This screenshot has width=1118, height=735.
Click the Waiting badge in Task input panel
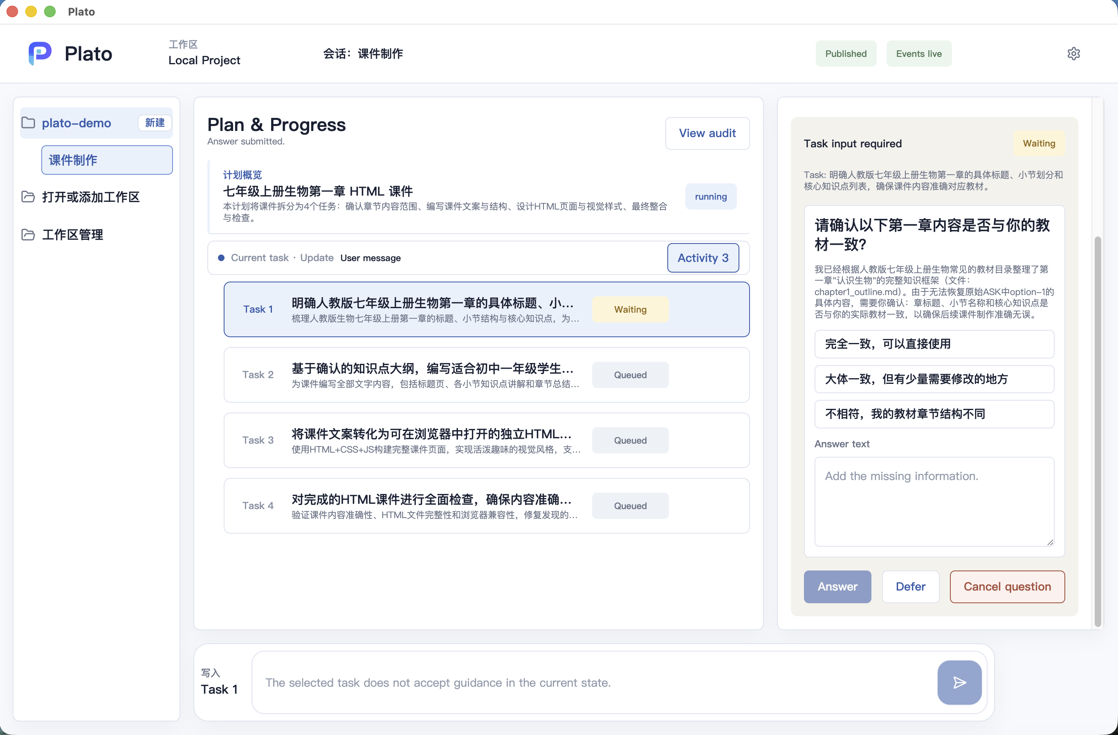(1039, 143)
